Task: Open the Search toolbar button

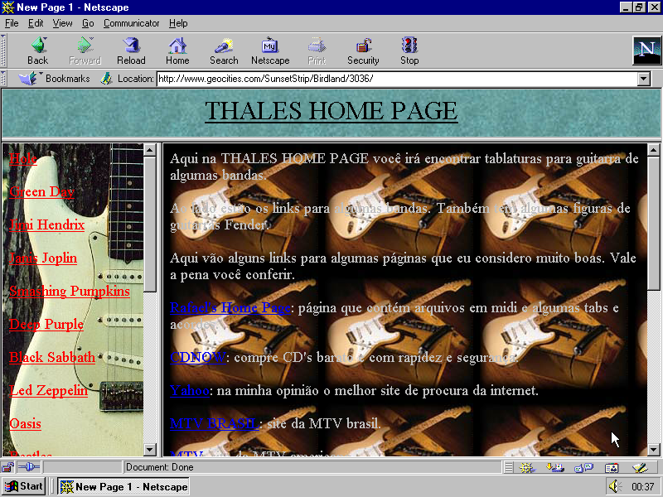Action: coord(224,51)
